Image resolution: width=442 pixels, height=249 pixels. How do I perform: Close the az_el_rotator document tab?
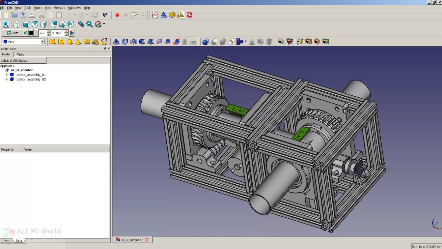click(x=147, y=240)
